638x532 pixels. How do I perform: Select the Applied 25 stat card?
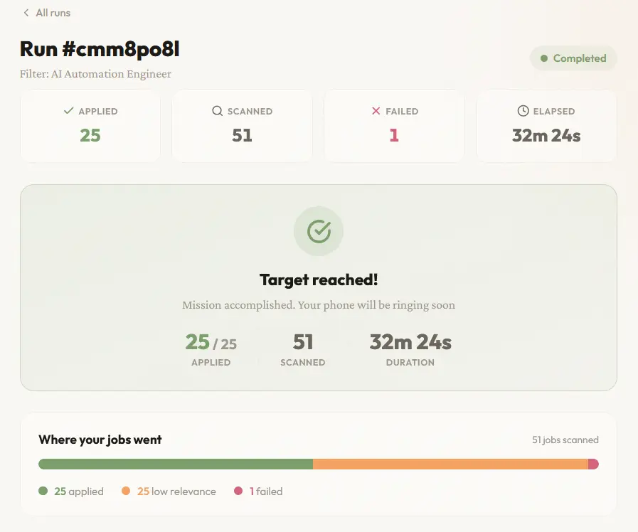tap(90, 126)
